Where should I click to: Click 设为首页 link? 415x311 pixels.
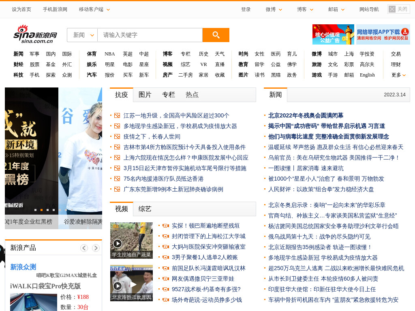(21, 10)
